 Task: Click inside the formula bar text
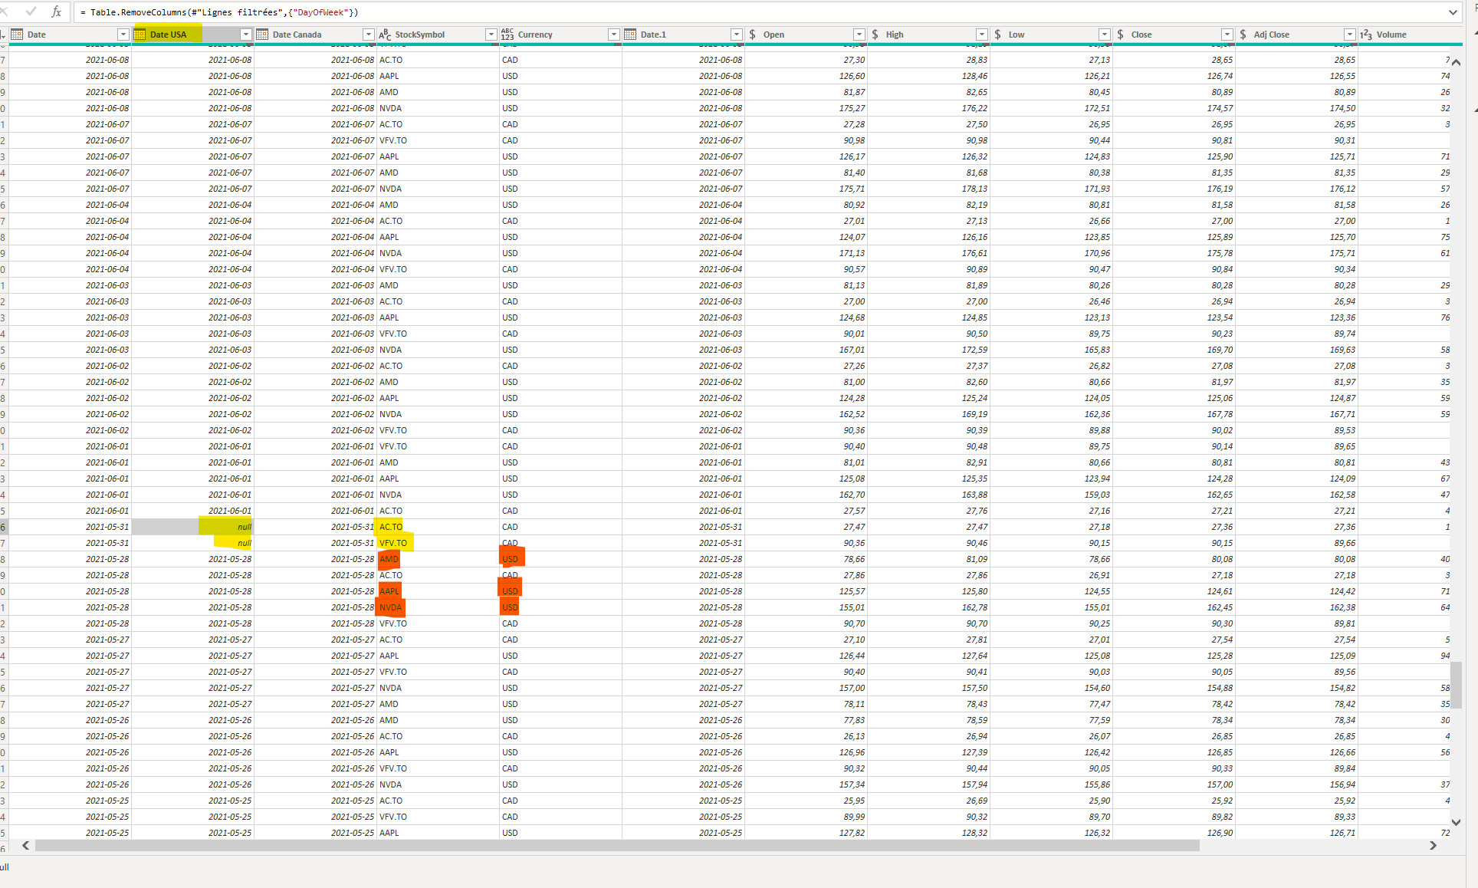coord(219,12)
